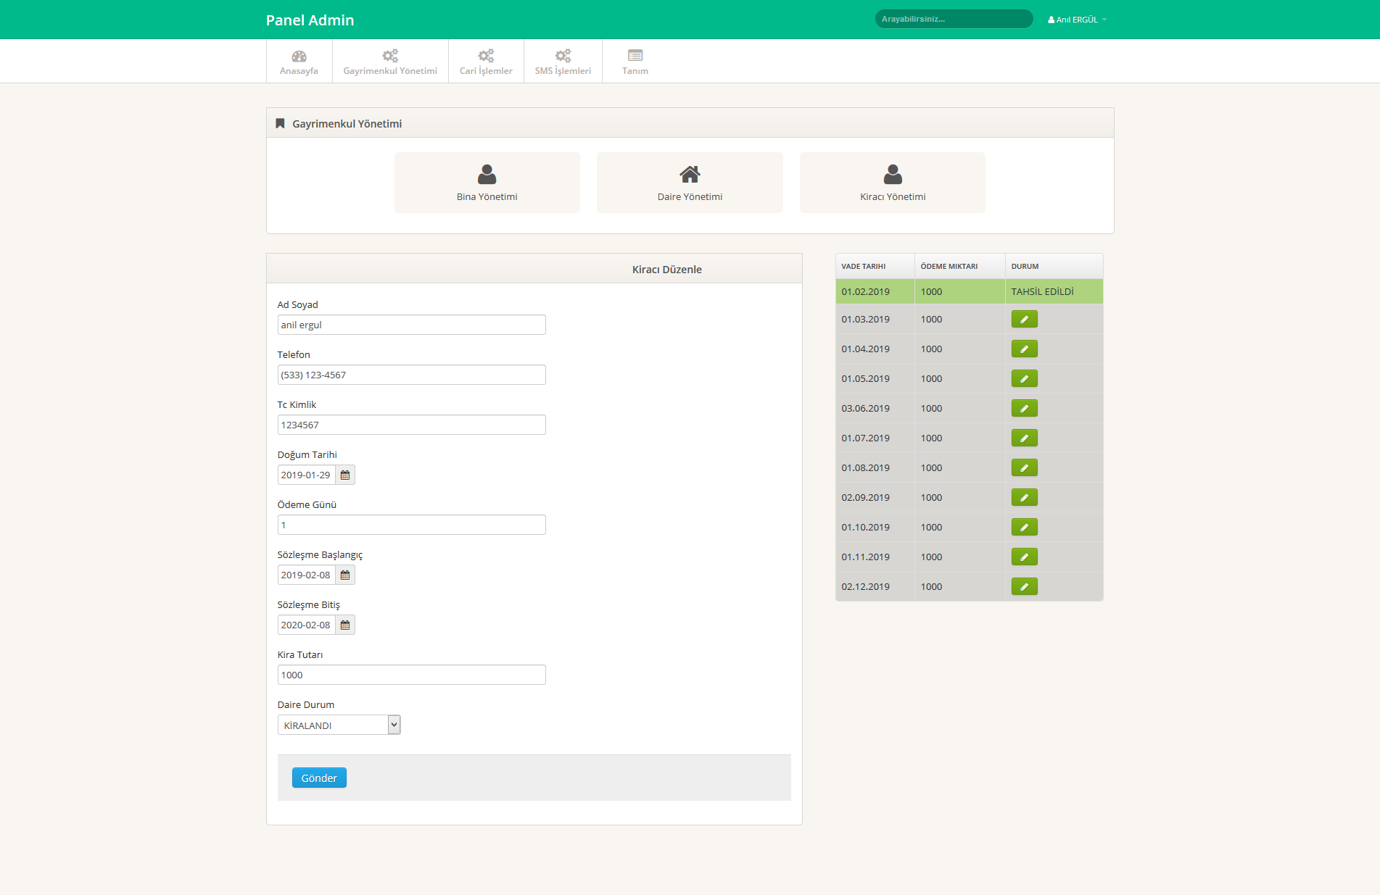Image resolution: width=1380 pixels, height=895 pixels.
Task: Click the 1000 amount in 01.07.2019 row
Action: pos(931,438)
